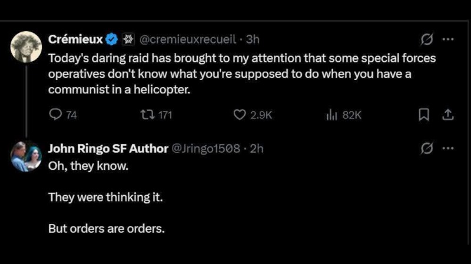
Task: Open Grok icon on Crémieux's tweet
Action: pyautogui.click(x=424, y=39)
